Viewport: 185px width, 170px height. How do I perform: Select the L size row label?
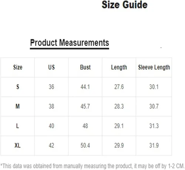(x=17, y=126)
